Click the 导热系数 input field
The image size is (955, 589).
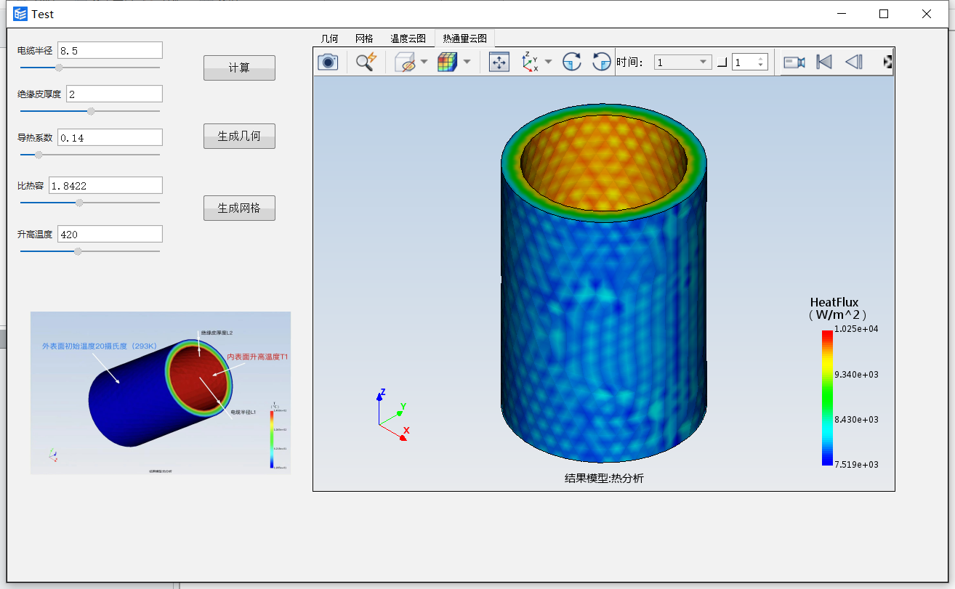(x=110, y=137)
